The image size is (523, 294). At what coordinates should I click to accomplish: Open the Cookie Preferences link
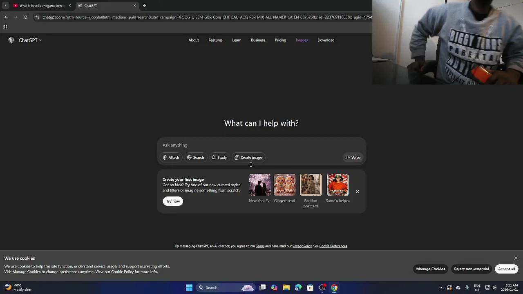tap(333, 246)
